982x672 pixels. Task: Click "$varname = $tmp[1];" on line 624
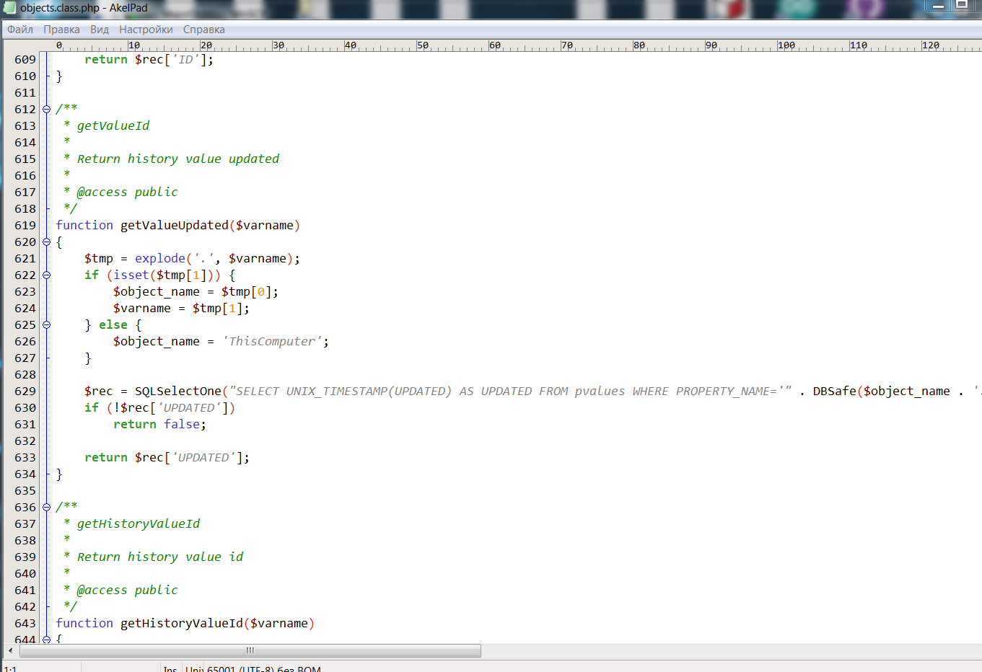(181, 308)
